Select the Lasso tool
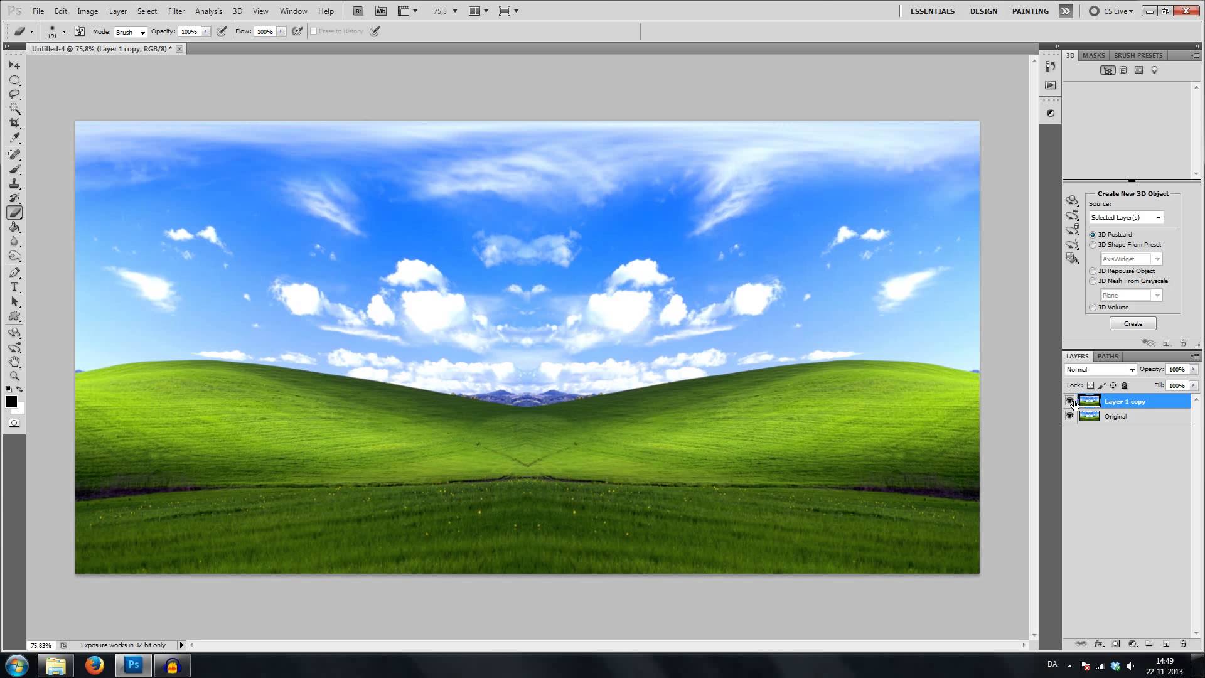The image size is (1205, 678). click(14, 94)
